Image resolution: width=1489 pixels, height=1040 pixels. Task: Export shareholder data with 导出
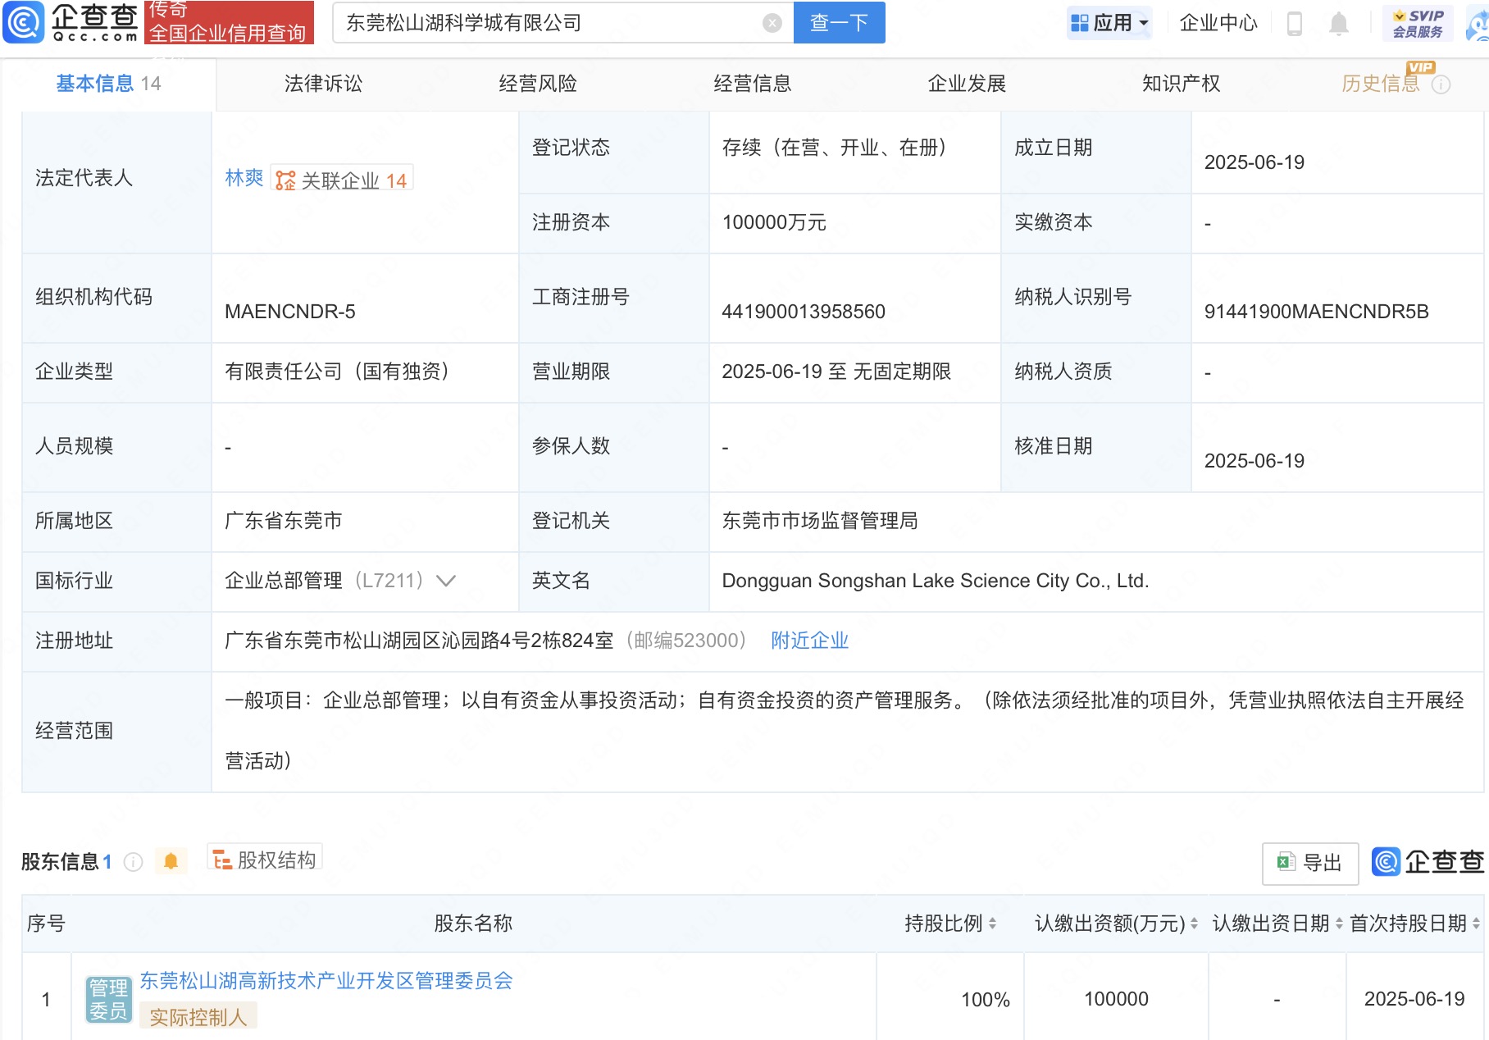coord(1309,863)
